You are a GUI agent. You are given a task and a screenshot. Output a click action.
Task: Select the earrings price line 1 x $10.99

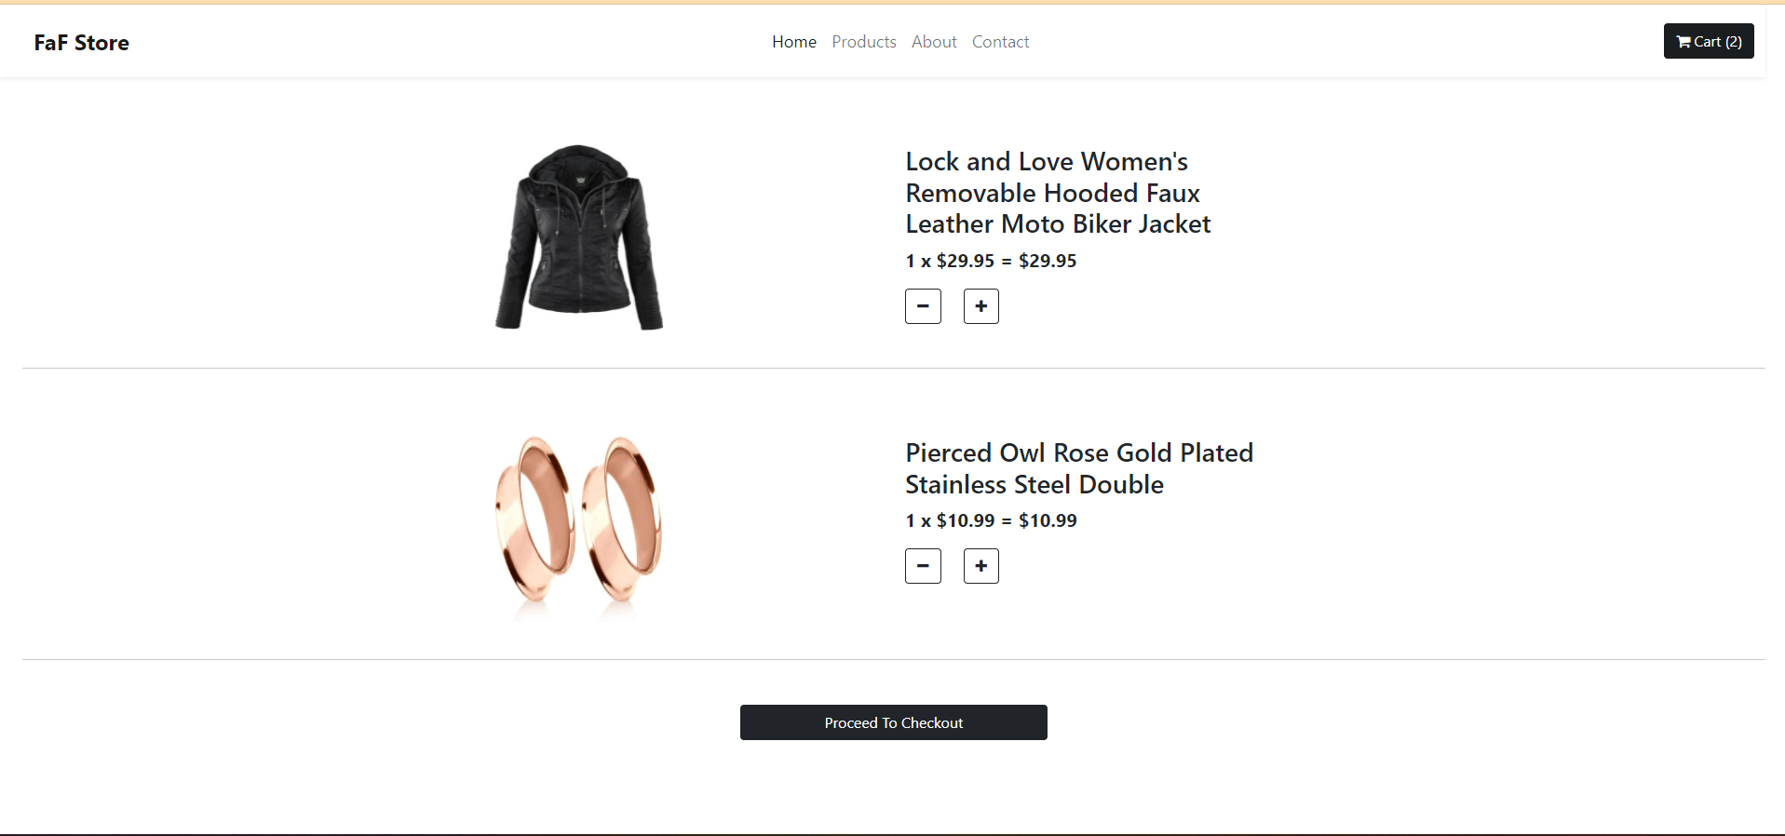click(x=991, y=520)
